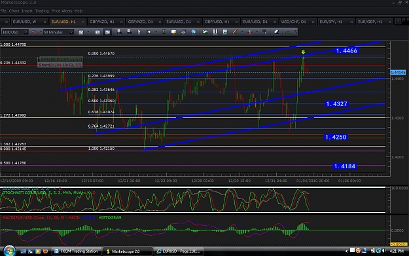
Task: Click the first of the paired window toolbar icons
Action: (x=98, y=32)
